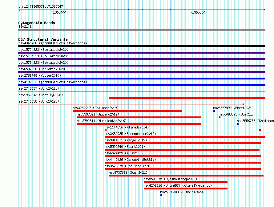274x207 pixels.
Task: Click the nsv3337821 Audano2019 label
Action: pyautogui.click(x=98, y=114)
